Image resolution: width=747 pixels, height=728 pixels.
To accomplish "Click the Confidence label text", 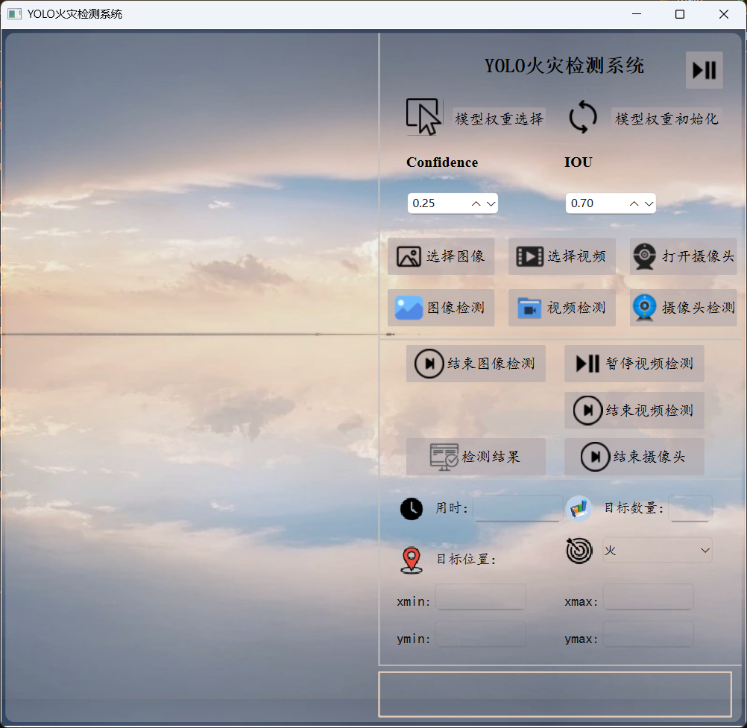I will pos(442,162).
